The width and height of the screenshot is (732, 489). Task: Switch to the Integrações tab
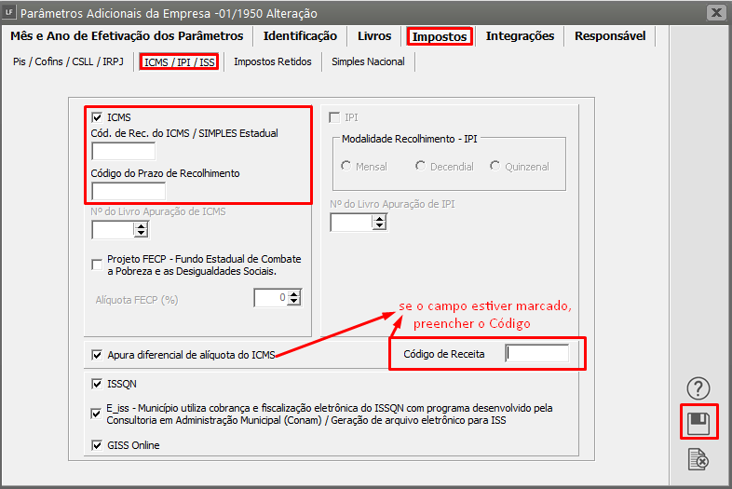tap(520, 36)
